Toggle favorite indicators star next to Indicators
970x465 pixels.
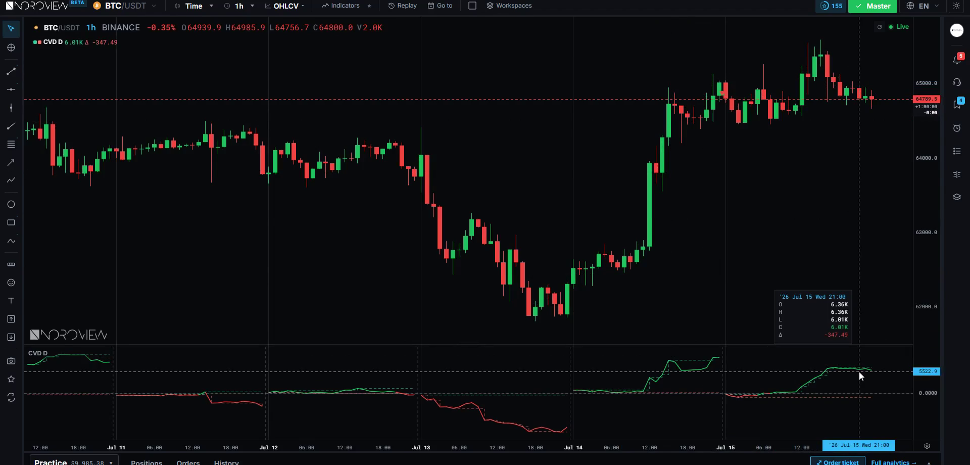369,6
